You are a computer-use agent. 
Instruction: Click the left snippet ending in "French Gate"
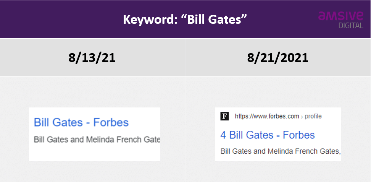tap(97, 139)
